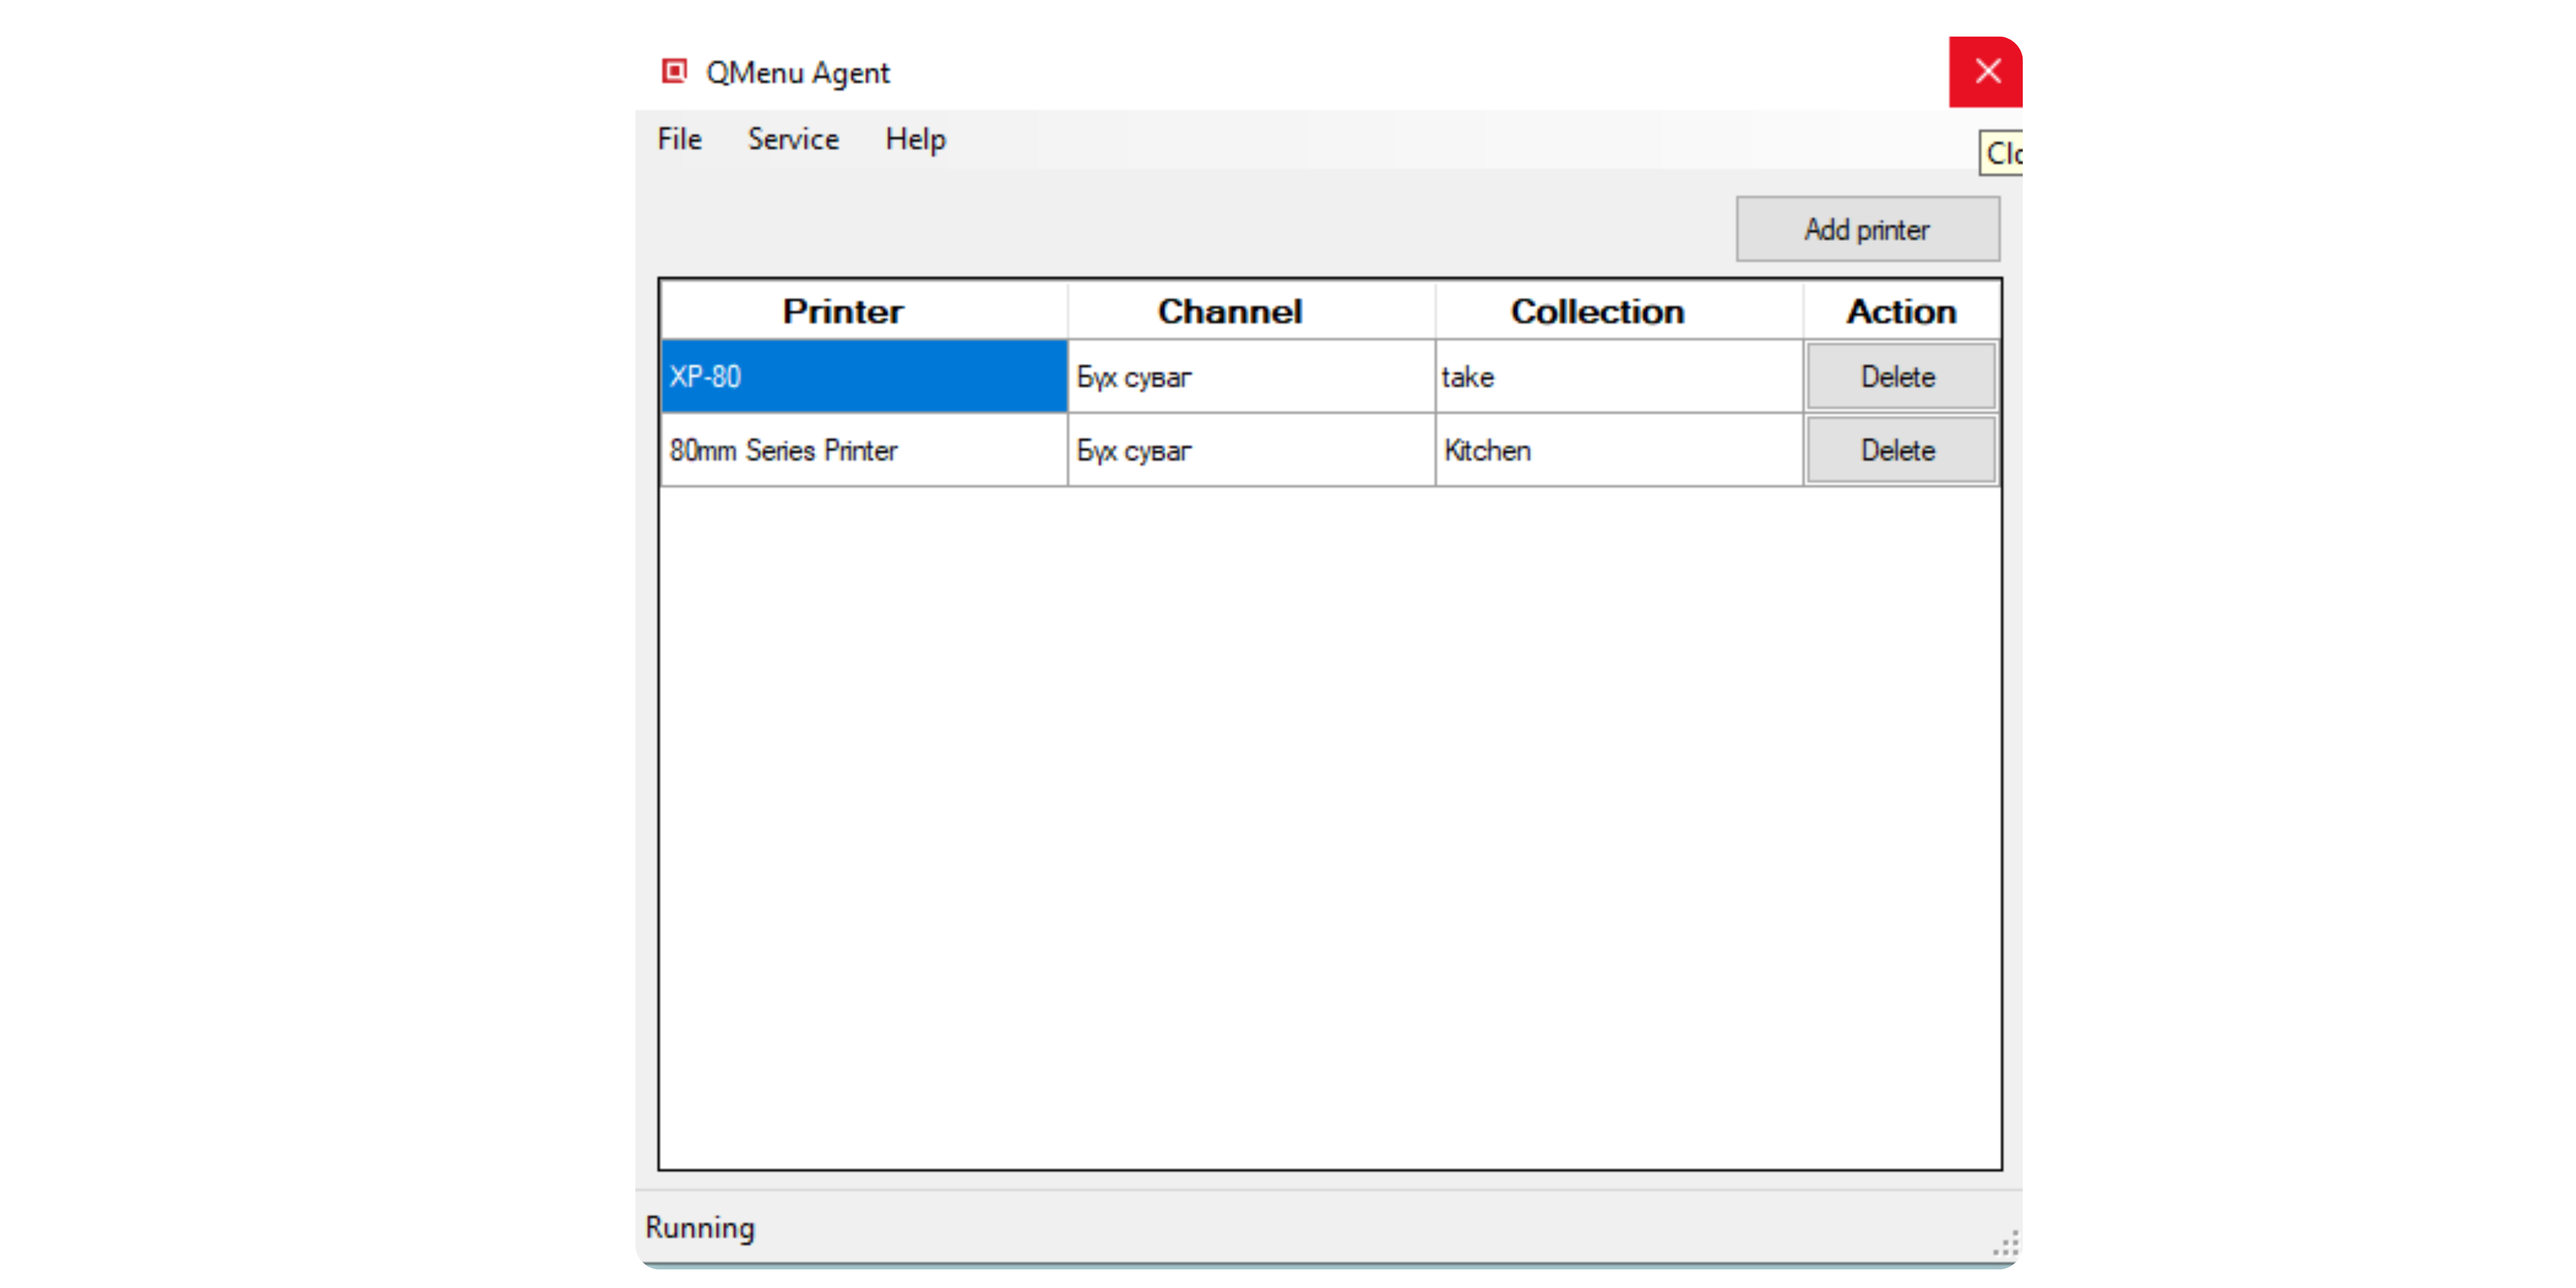The height and width of the screenshot is (1288, 2576).
Task: Click the Collection column header
Action: [x=1597, y=311]
